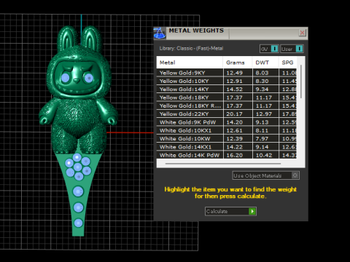Click the Metal Weights wizard hat icon

(x=160, y=33)
